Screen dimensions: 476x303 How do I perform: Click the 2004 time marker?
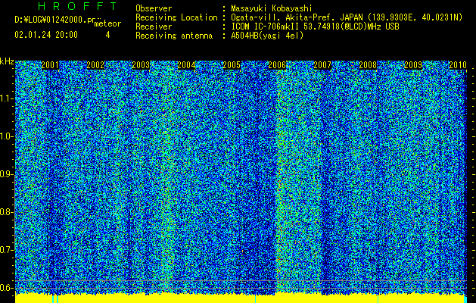186,65
